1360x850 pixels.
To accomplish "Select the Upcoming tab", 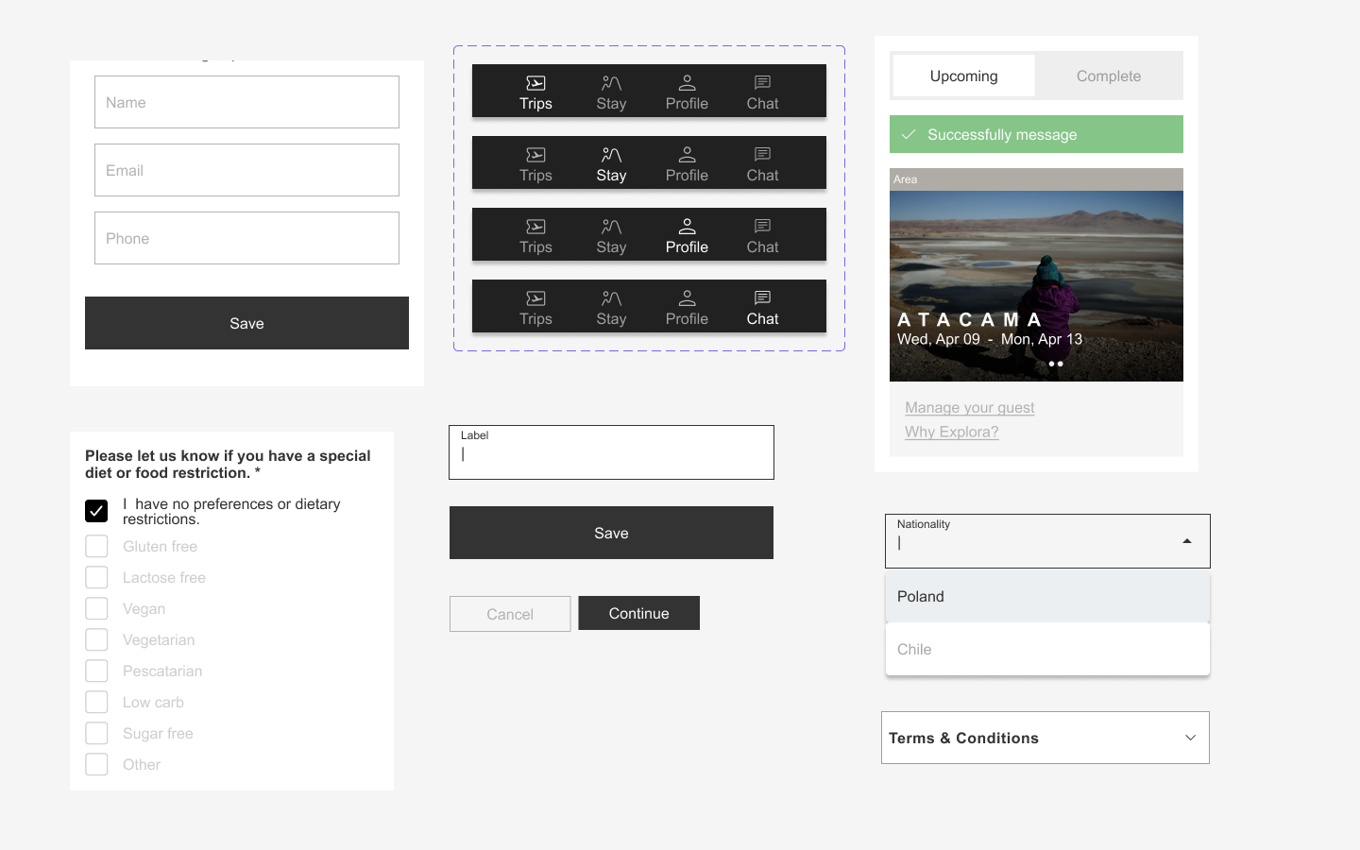I will click(x=963, y=76).
